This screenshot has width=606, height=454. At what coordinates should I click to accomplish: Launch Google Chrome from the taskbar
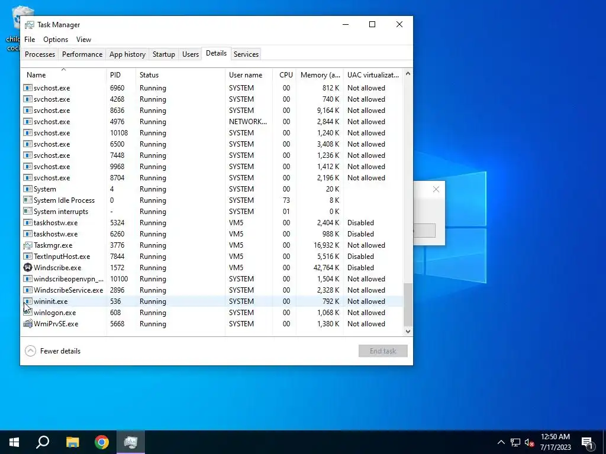(x=102, y=442)
